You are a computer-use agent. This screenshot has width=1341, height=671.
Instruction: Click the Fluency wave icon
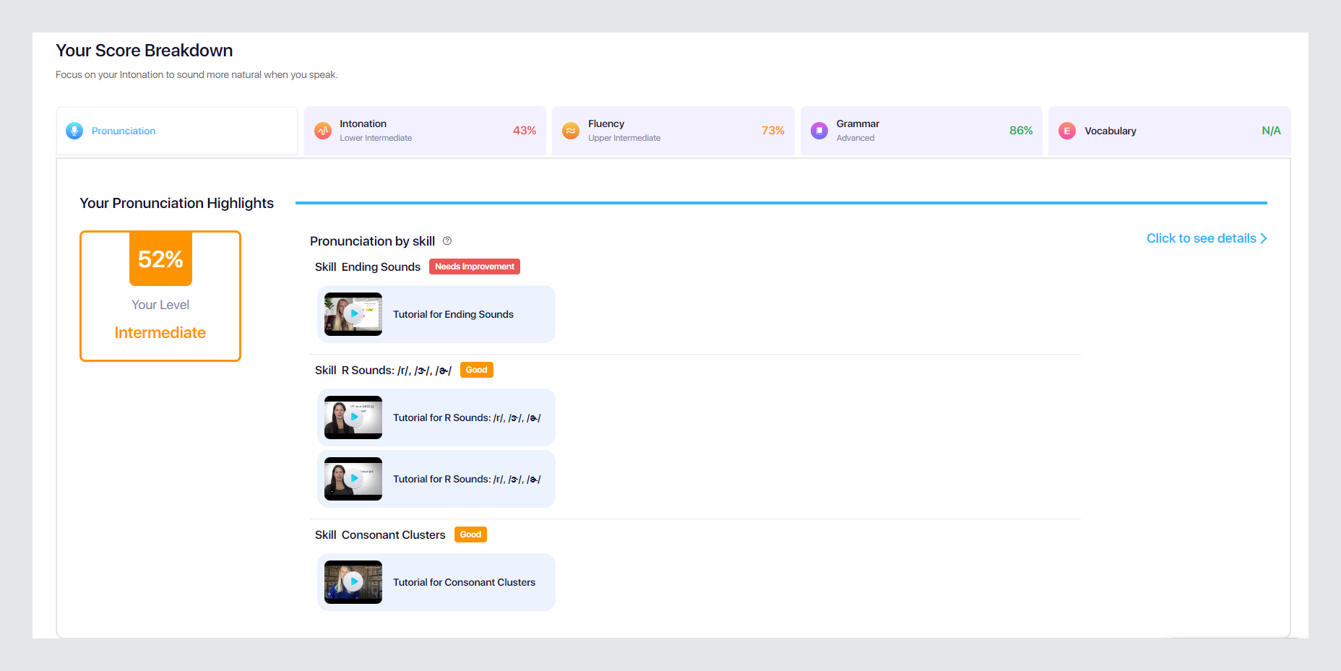[x=571, y=131]
